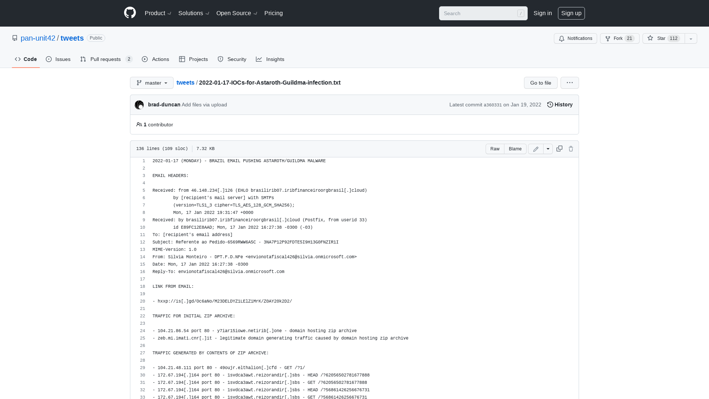View the 1 contributor list
This screenshot has width=709, height=399.
(x=155, y=125)
